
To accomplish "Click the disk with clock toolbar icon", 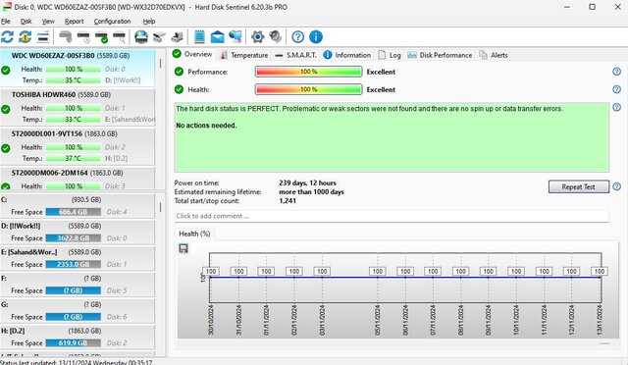I will 83,37.
